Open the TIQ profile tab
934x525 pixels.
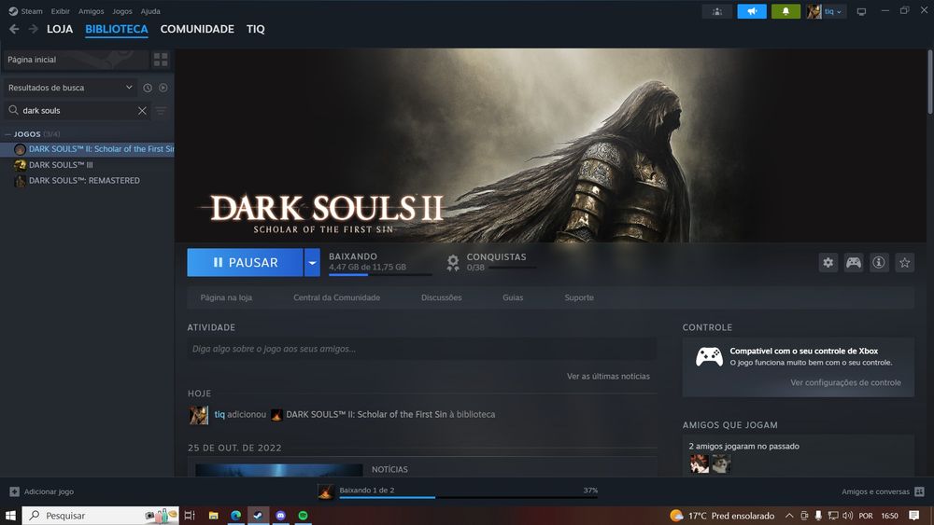(x=256, y=29)
